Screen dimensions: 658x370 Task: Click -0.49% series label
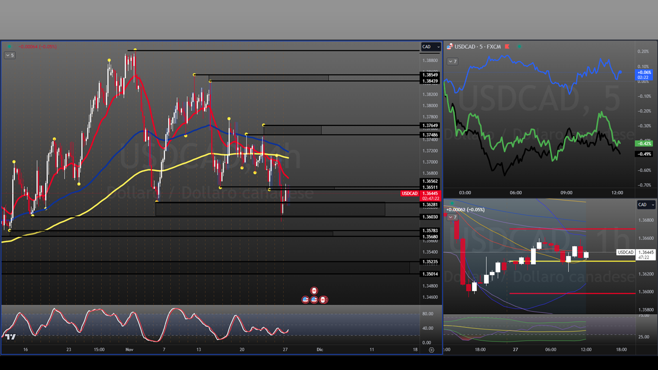point(644,154)
